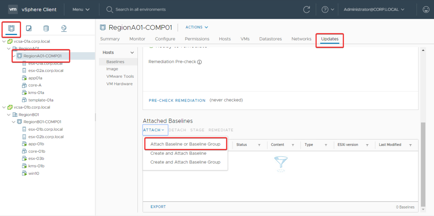Click the STAGE button

point(197,130)
